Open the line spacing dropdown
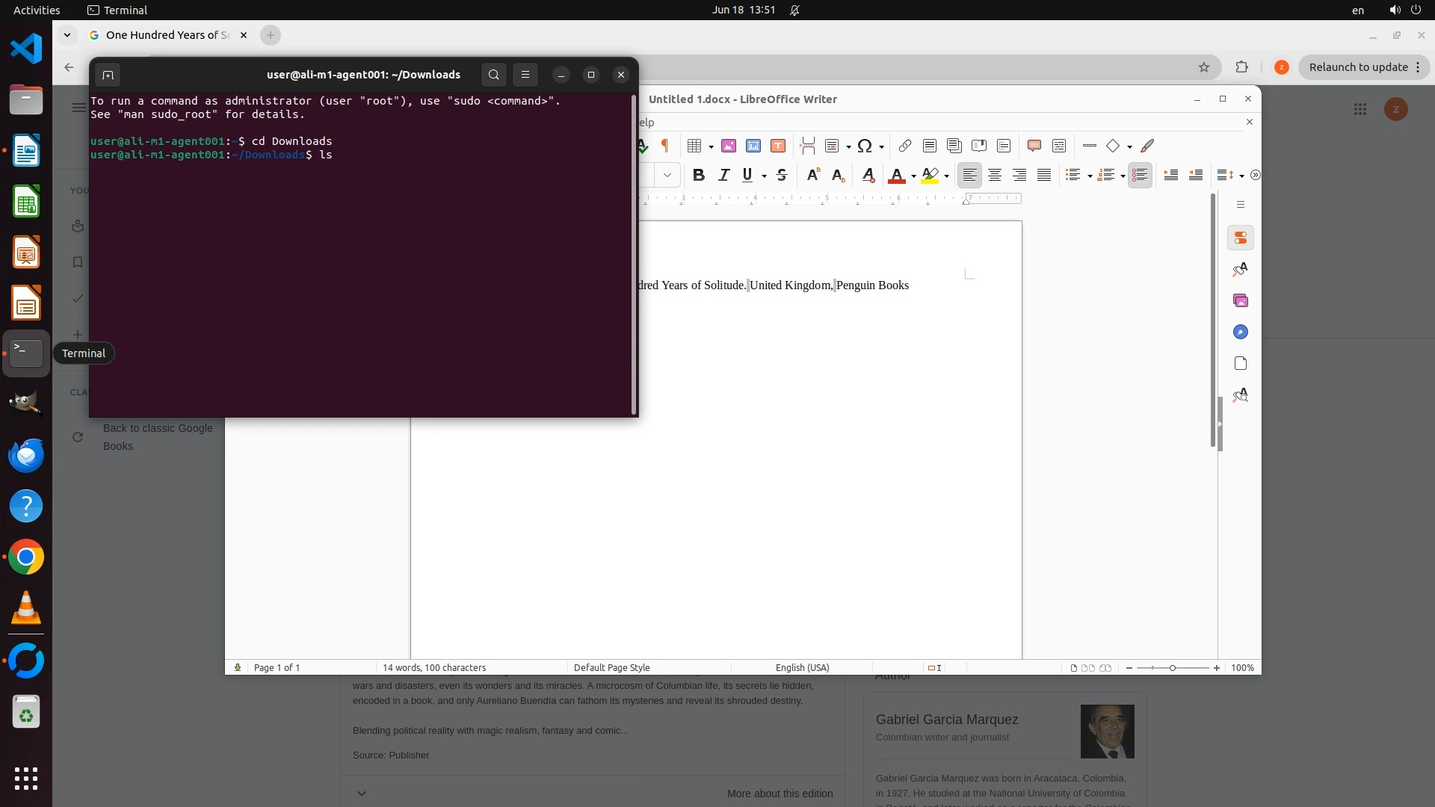Viewport: 1435px width, 807px height. (x=1241, y=176)
